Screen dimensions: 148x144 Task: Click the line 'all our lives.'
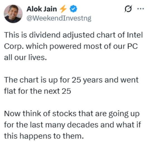[x=25, y=57]
